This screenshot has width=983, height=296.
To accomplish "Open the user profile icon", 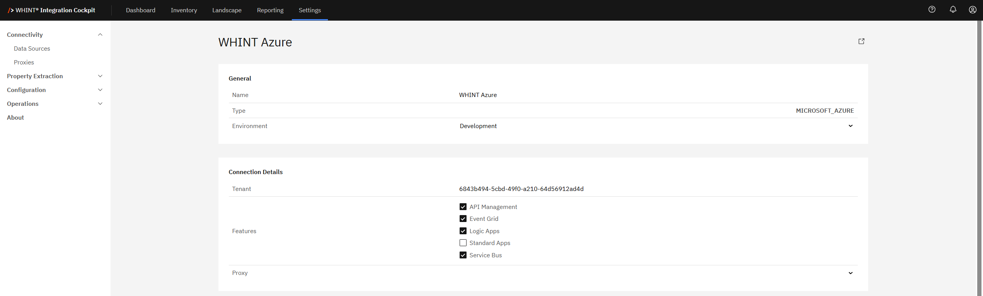I will tap(973, 10).
